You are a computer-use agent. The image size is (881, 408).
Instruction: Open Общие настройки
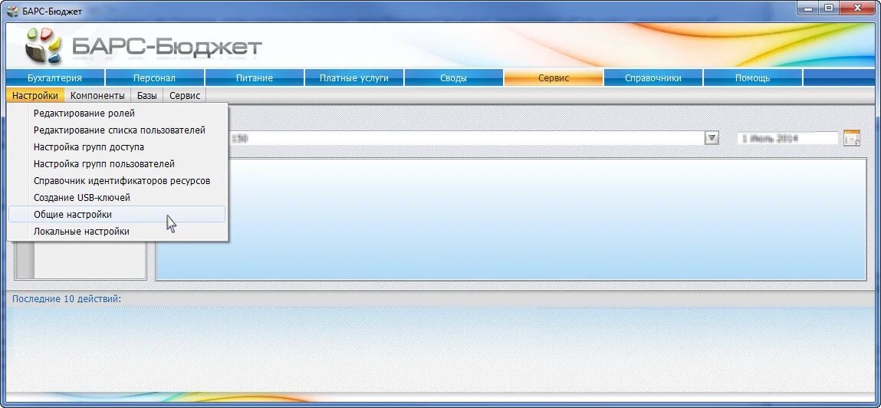117,214
